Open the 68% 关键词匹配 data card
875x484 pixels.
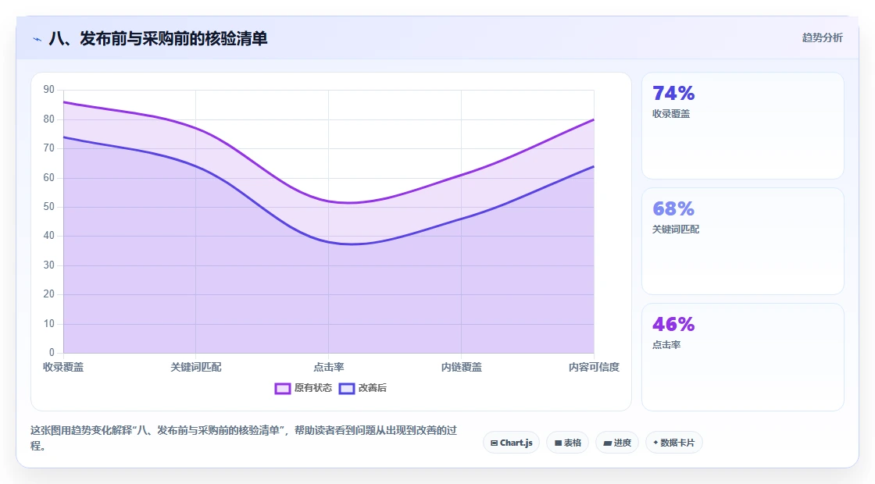coord(743,241)
